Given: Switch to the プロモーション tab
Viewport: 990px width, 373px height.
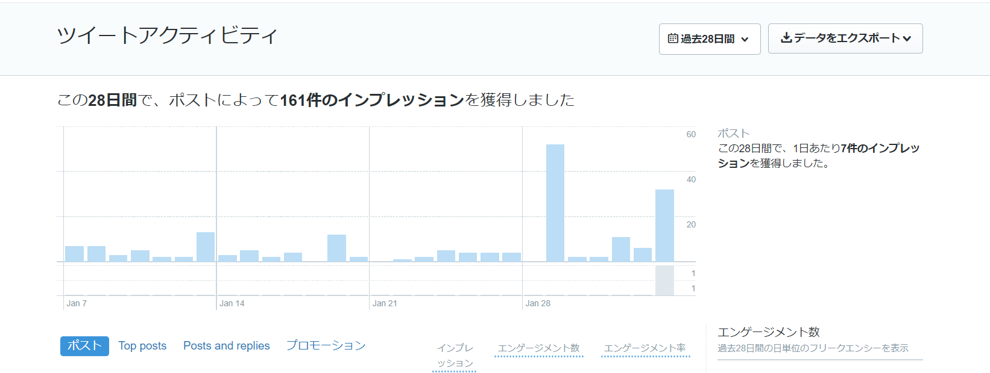Looking at the screenshot, I should (x=326, y=346).
